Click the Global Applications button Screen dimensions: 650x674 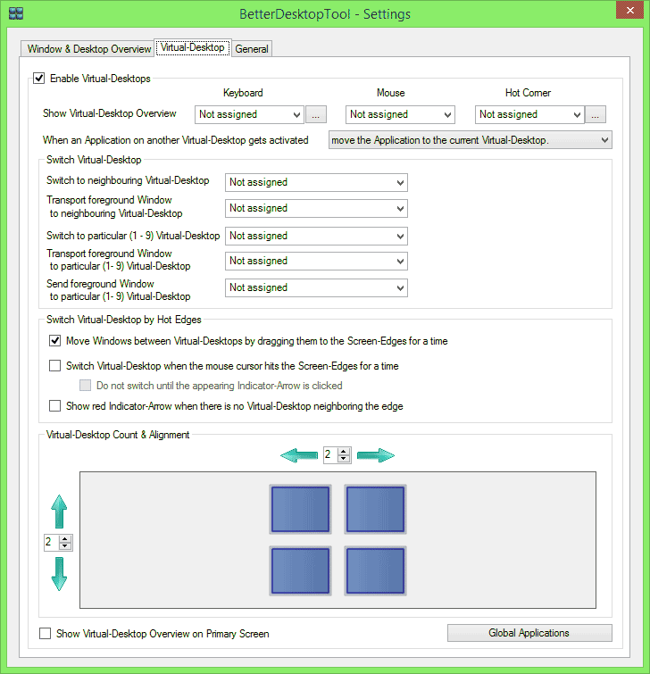click(x=529, y=633)
